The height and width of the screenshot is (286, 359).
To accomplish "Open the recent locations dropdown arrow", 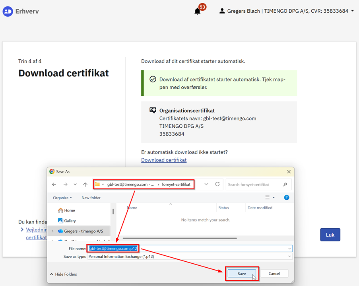I will [x=75, y=185].
